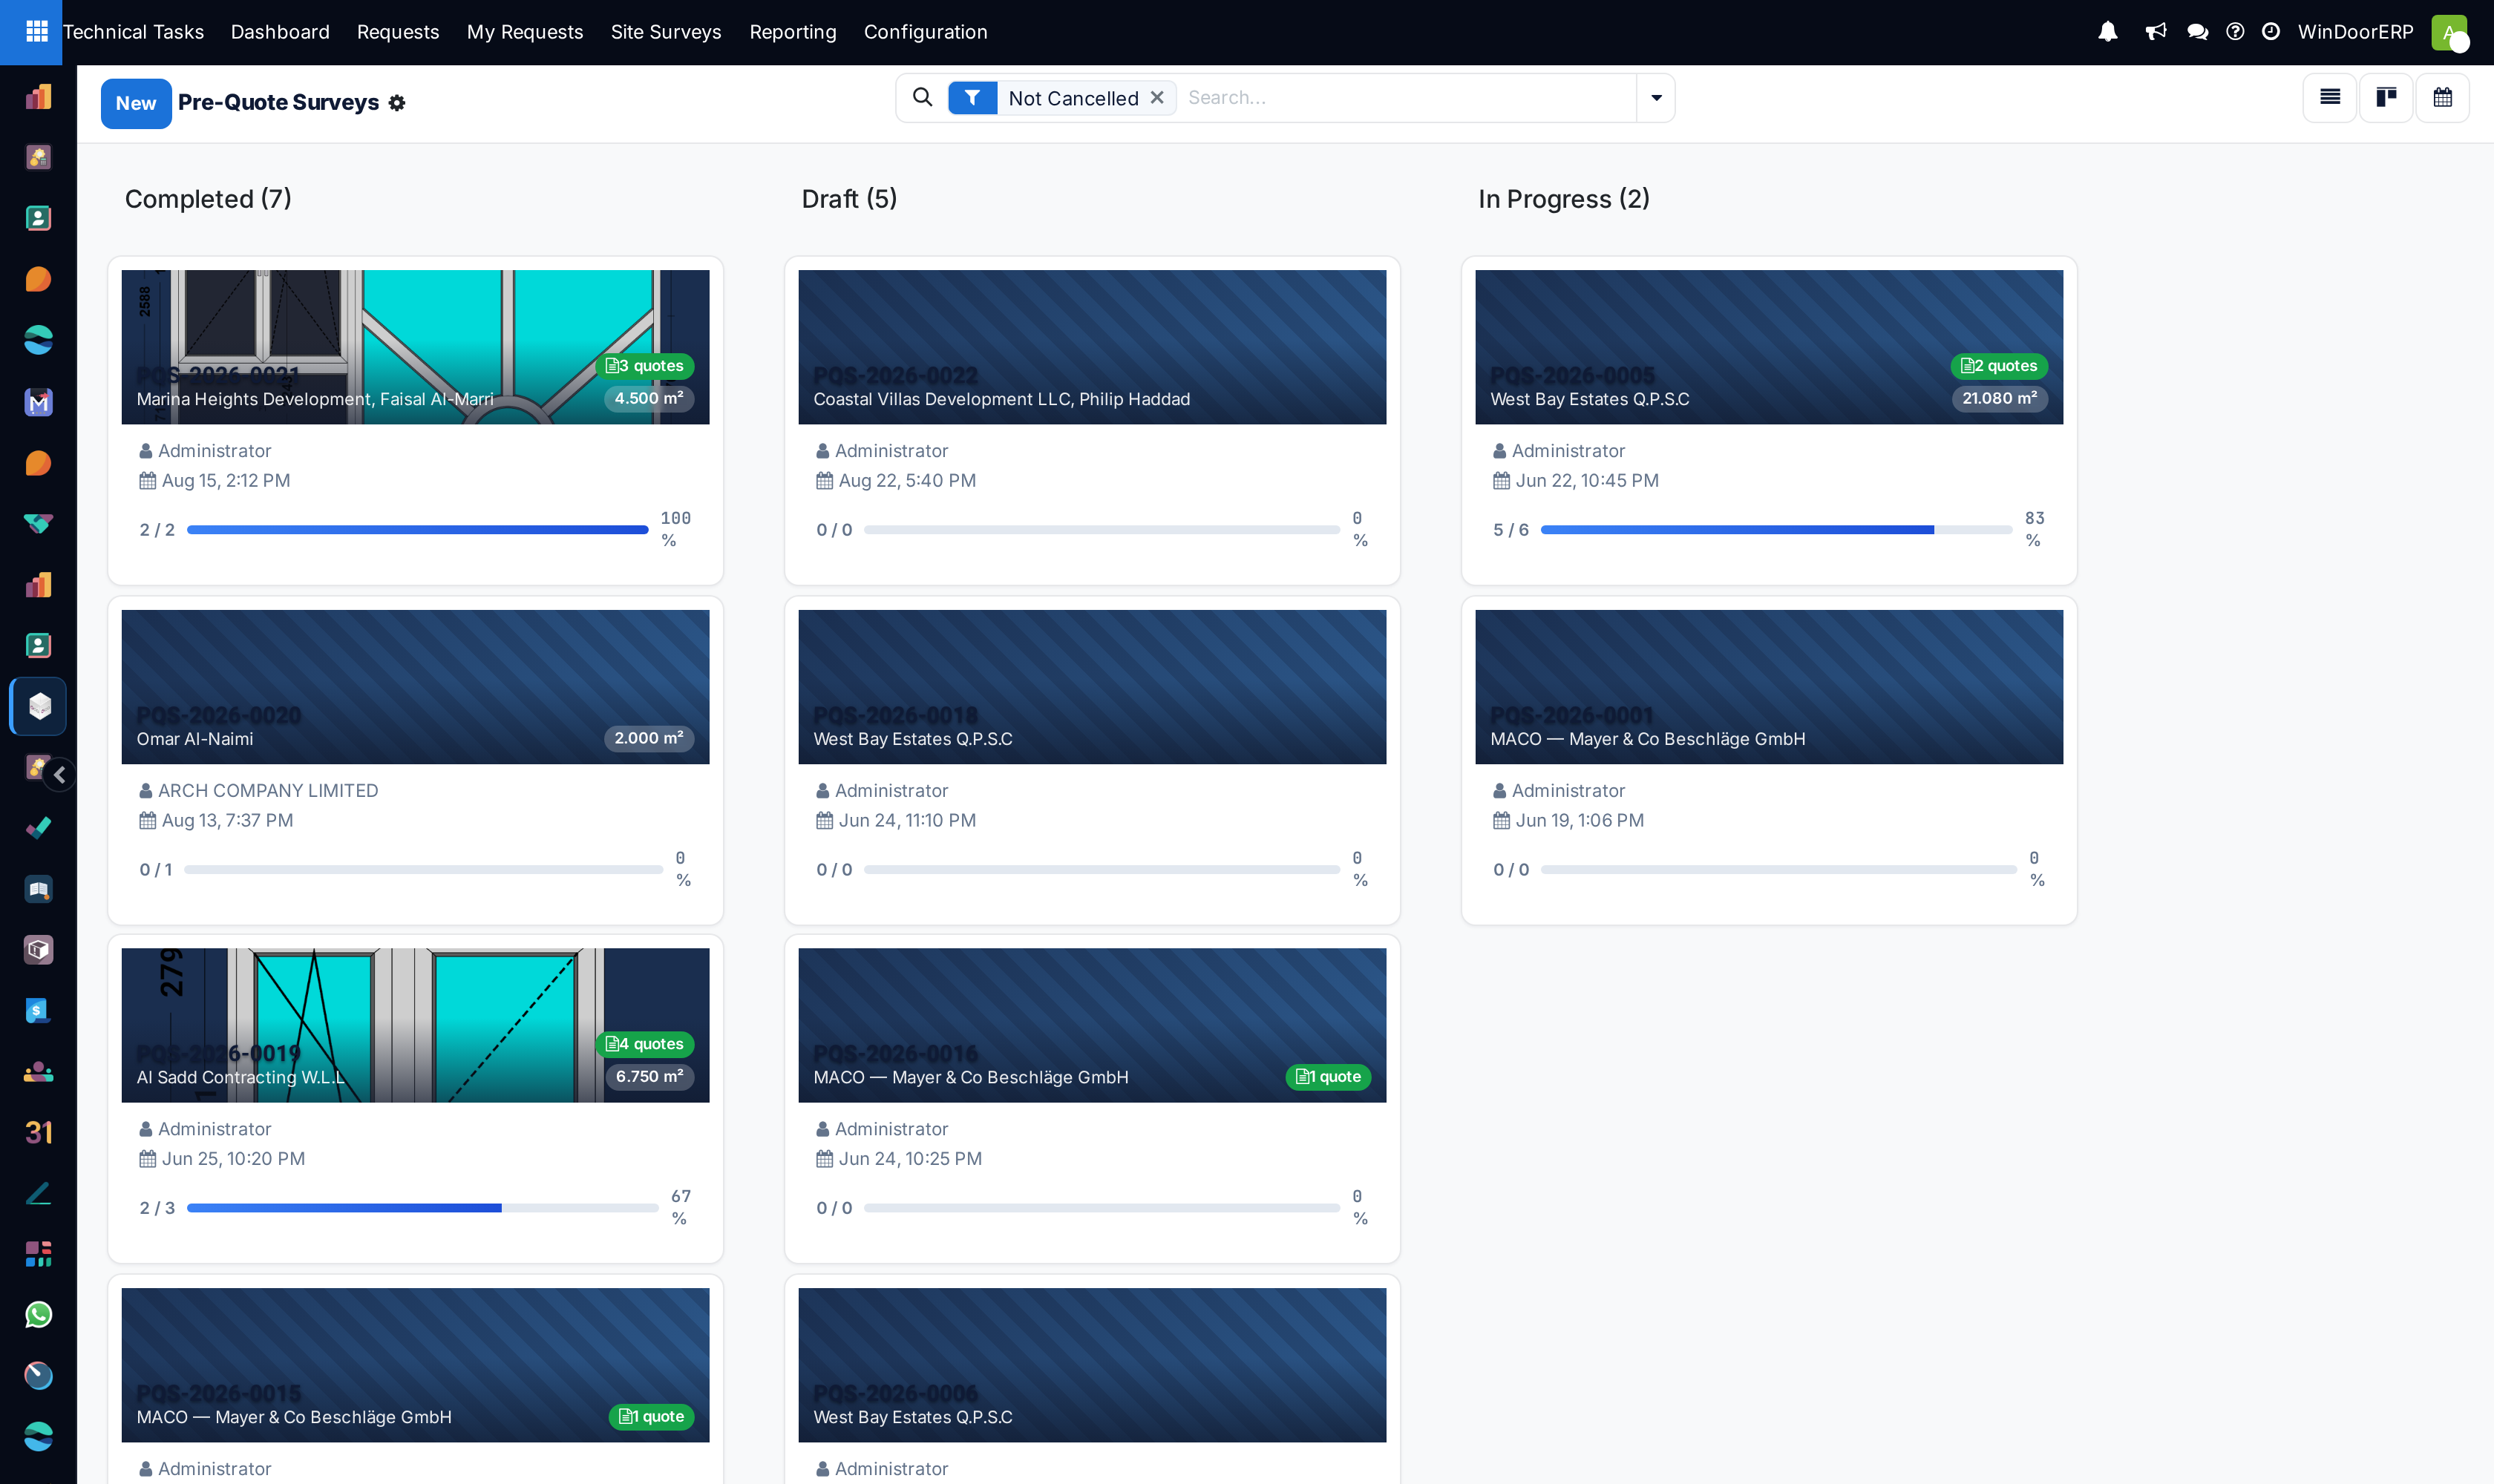Click the megaphone announcements icon
This screenshot has width=2494, height=1484.
pyautogui.click(x=2155, y=32)
